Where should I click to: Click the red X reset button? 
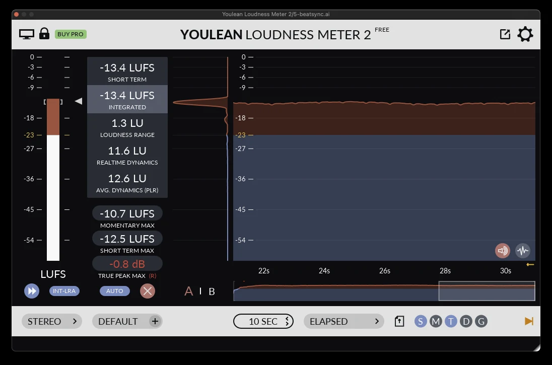click(x=148, y=291)
